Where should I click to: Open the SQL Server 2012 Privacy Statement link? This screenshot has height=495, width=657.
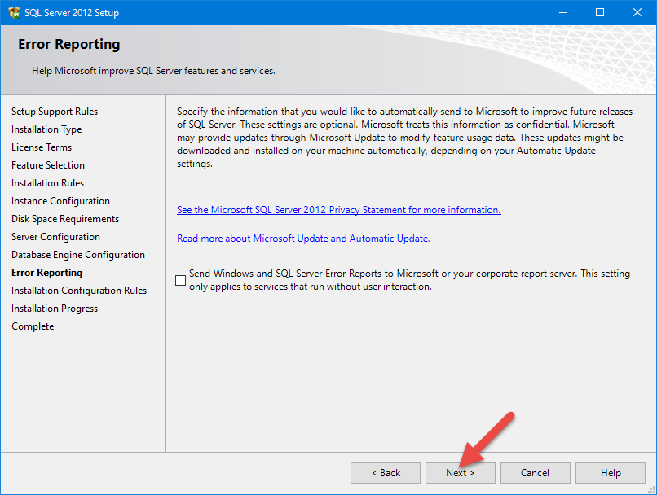click(338, 210)
